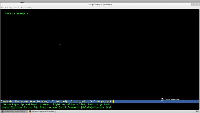Switch to the Firefox 'Using node.js' taskbar button
The width and height of the screenshot is (200, 113).
tap(42, 111)
